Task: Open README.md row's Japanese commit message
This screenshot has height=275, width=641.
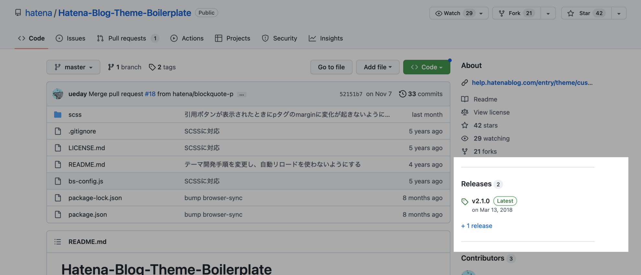Action: 272,164
